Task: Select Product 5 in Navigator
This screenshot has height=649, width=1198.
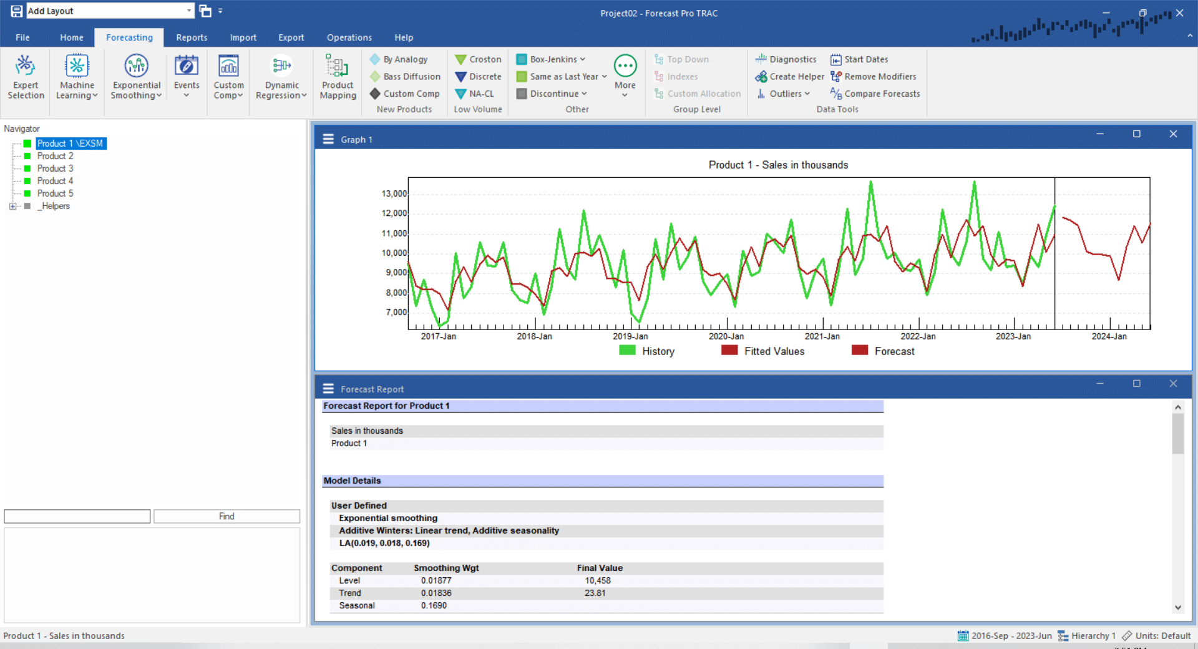Action: tap(55, 193)
